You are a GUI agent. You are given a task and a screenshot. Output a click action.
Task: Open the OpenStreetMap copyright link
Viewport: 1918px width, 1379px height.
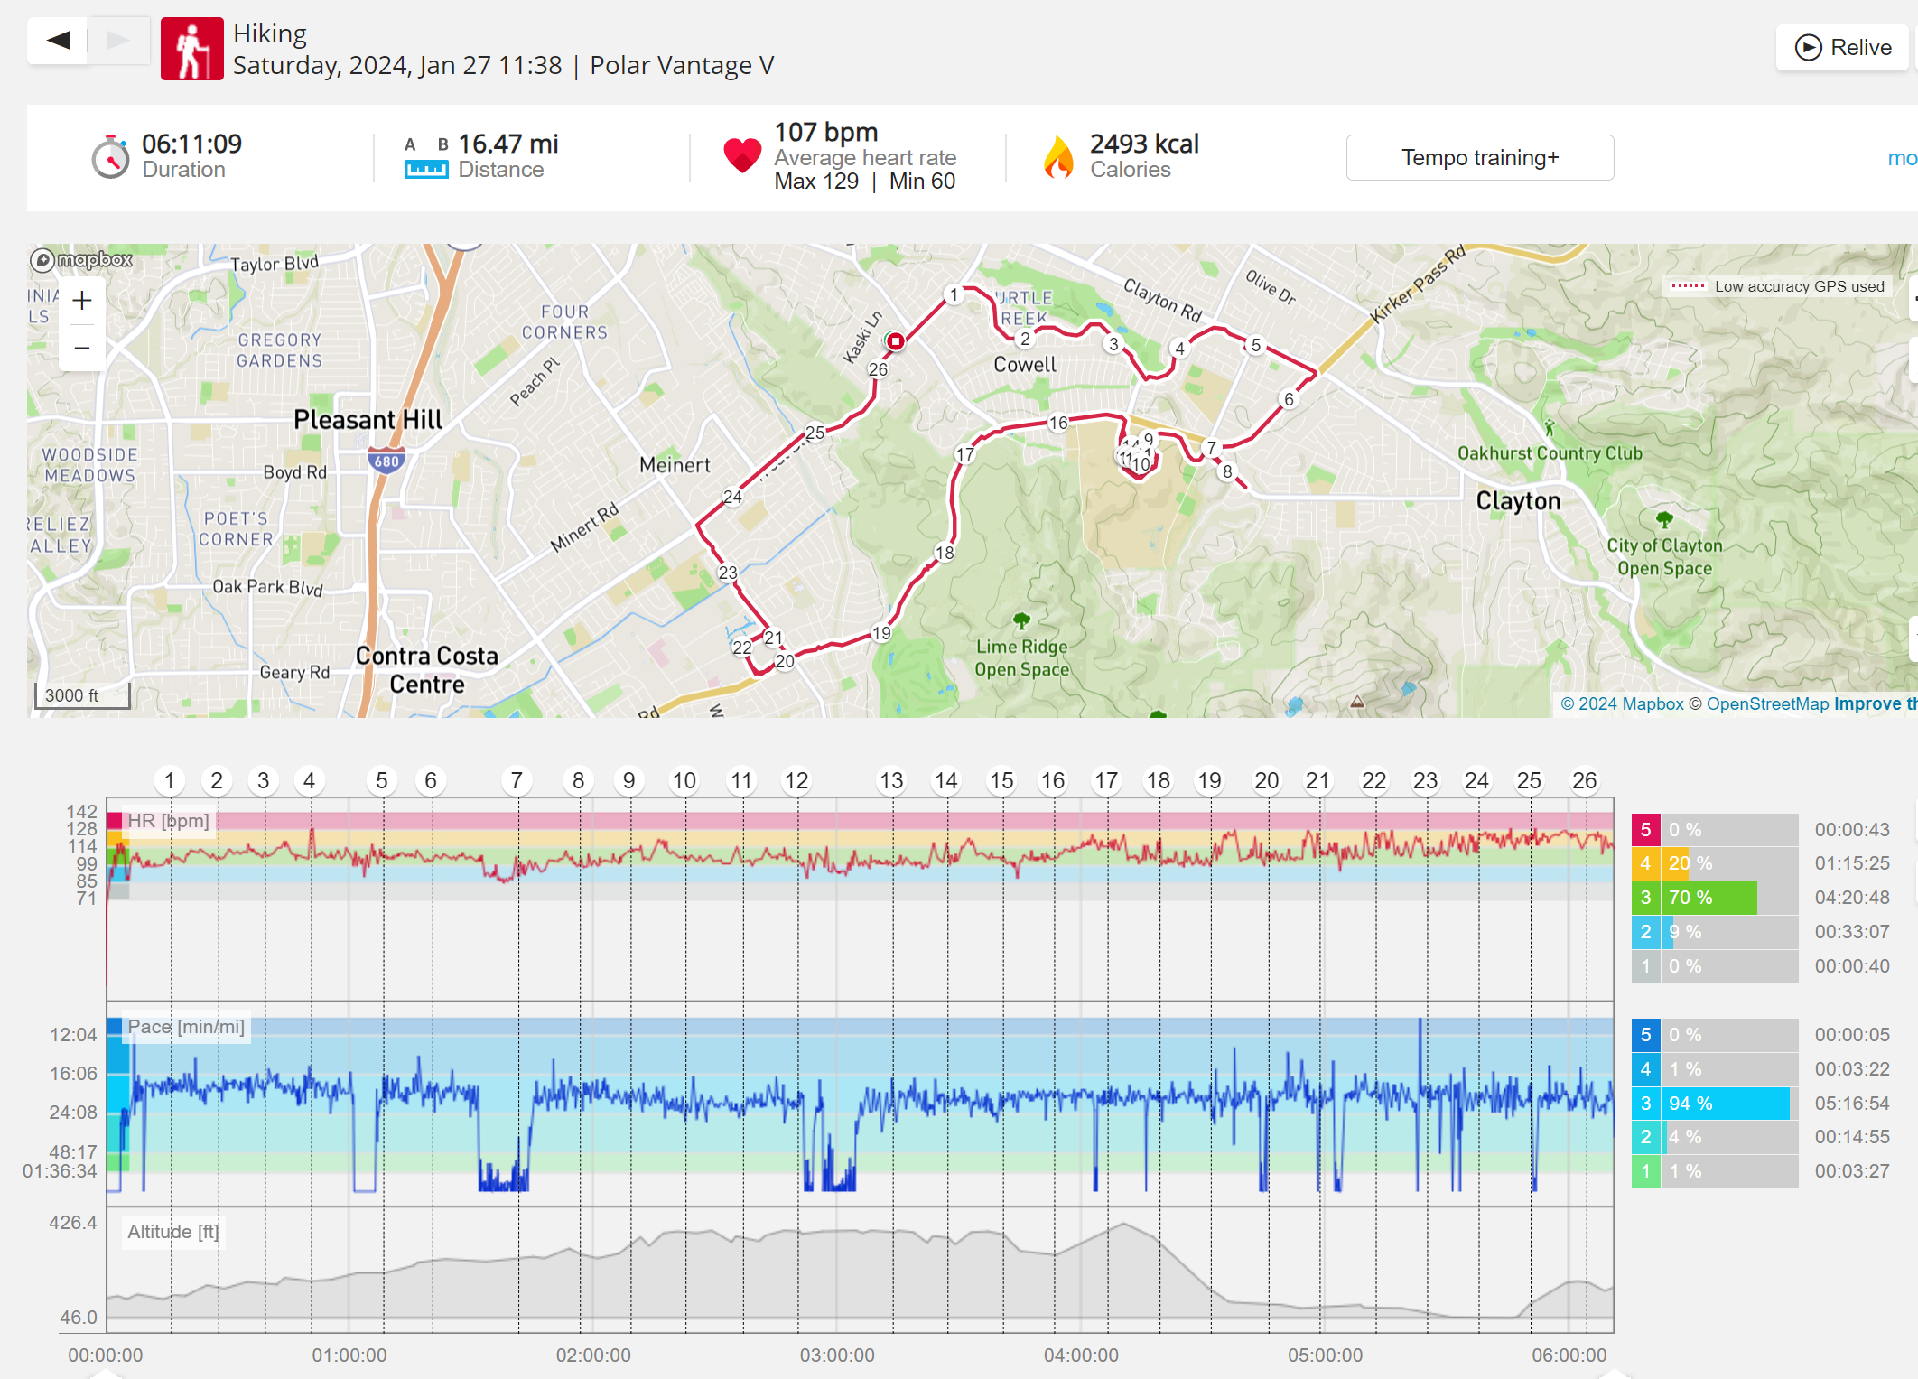point(1766,703)
